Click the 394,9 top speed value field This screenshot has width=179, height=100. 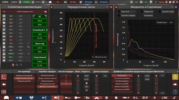click(x=86, y=76)
